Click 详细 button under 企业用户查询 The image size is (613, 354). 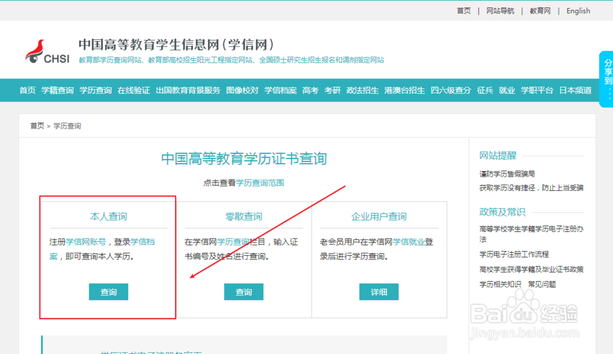[379, 292]
